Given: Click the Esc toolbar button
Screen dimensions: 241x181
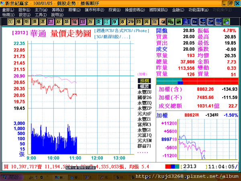Looking at the screenshot, I should pyautogui.click(x=194, y=22).
